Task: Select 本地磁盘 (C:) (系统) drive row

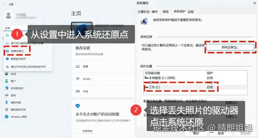Action: [195, 78]
